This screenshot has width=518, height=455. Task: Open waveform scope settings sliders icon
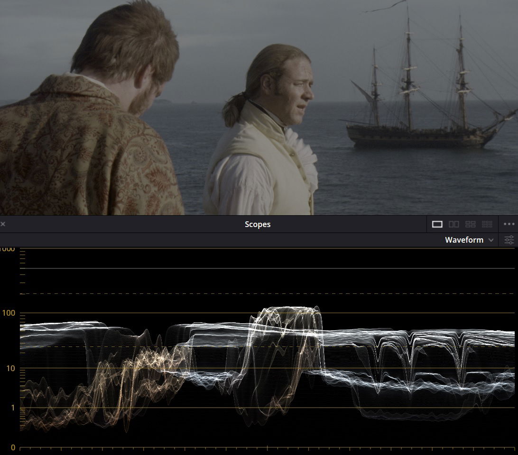[509, 240]
